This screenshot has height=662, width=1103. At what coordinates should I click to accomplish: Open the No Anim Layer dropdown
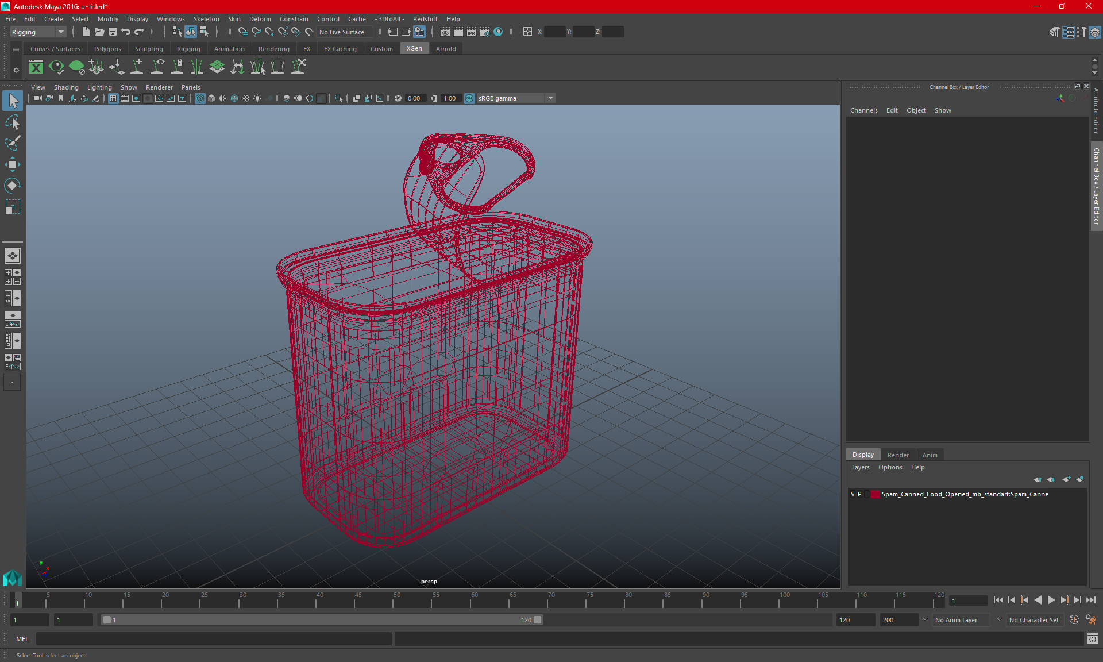[x=961, y=620]
